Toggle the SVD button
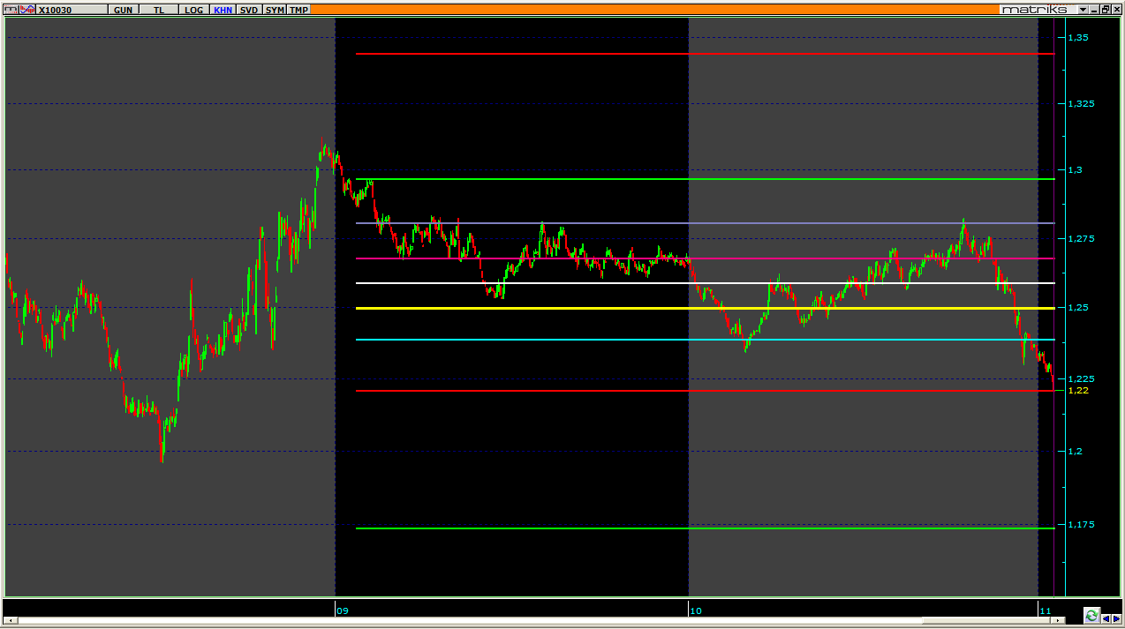Viewport: 1125px width, 629px height. tap(250, 9)
